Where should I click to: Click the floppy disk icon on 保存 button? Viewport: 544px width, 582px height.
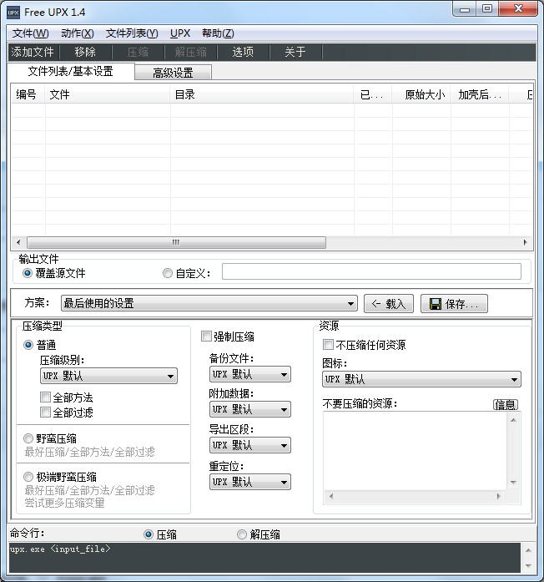[x=435, y=304]
